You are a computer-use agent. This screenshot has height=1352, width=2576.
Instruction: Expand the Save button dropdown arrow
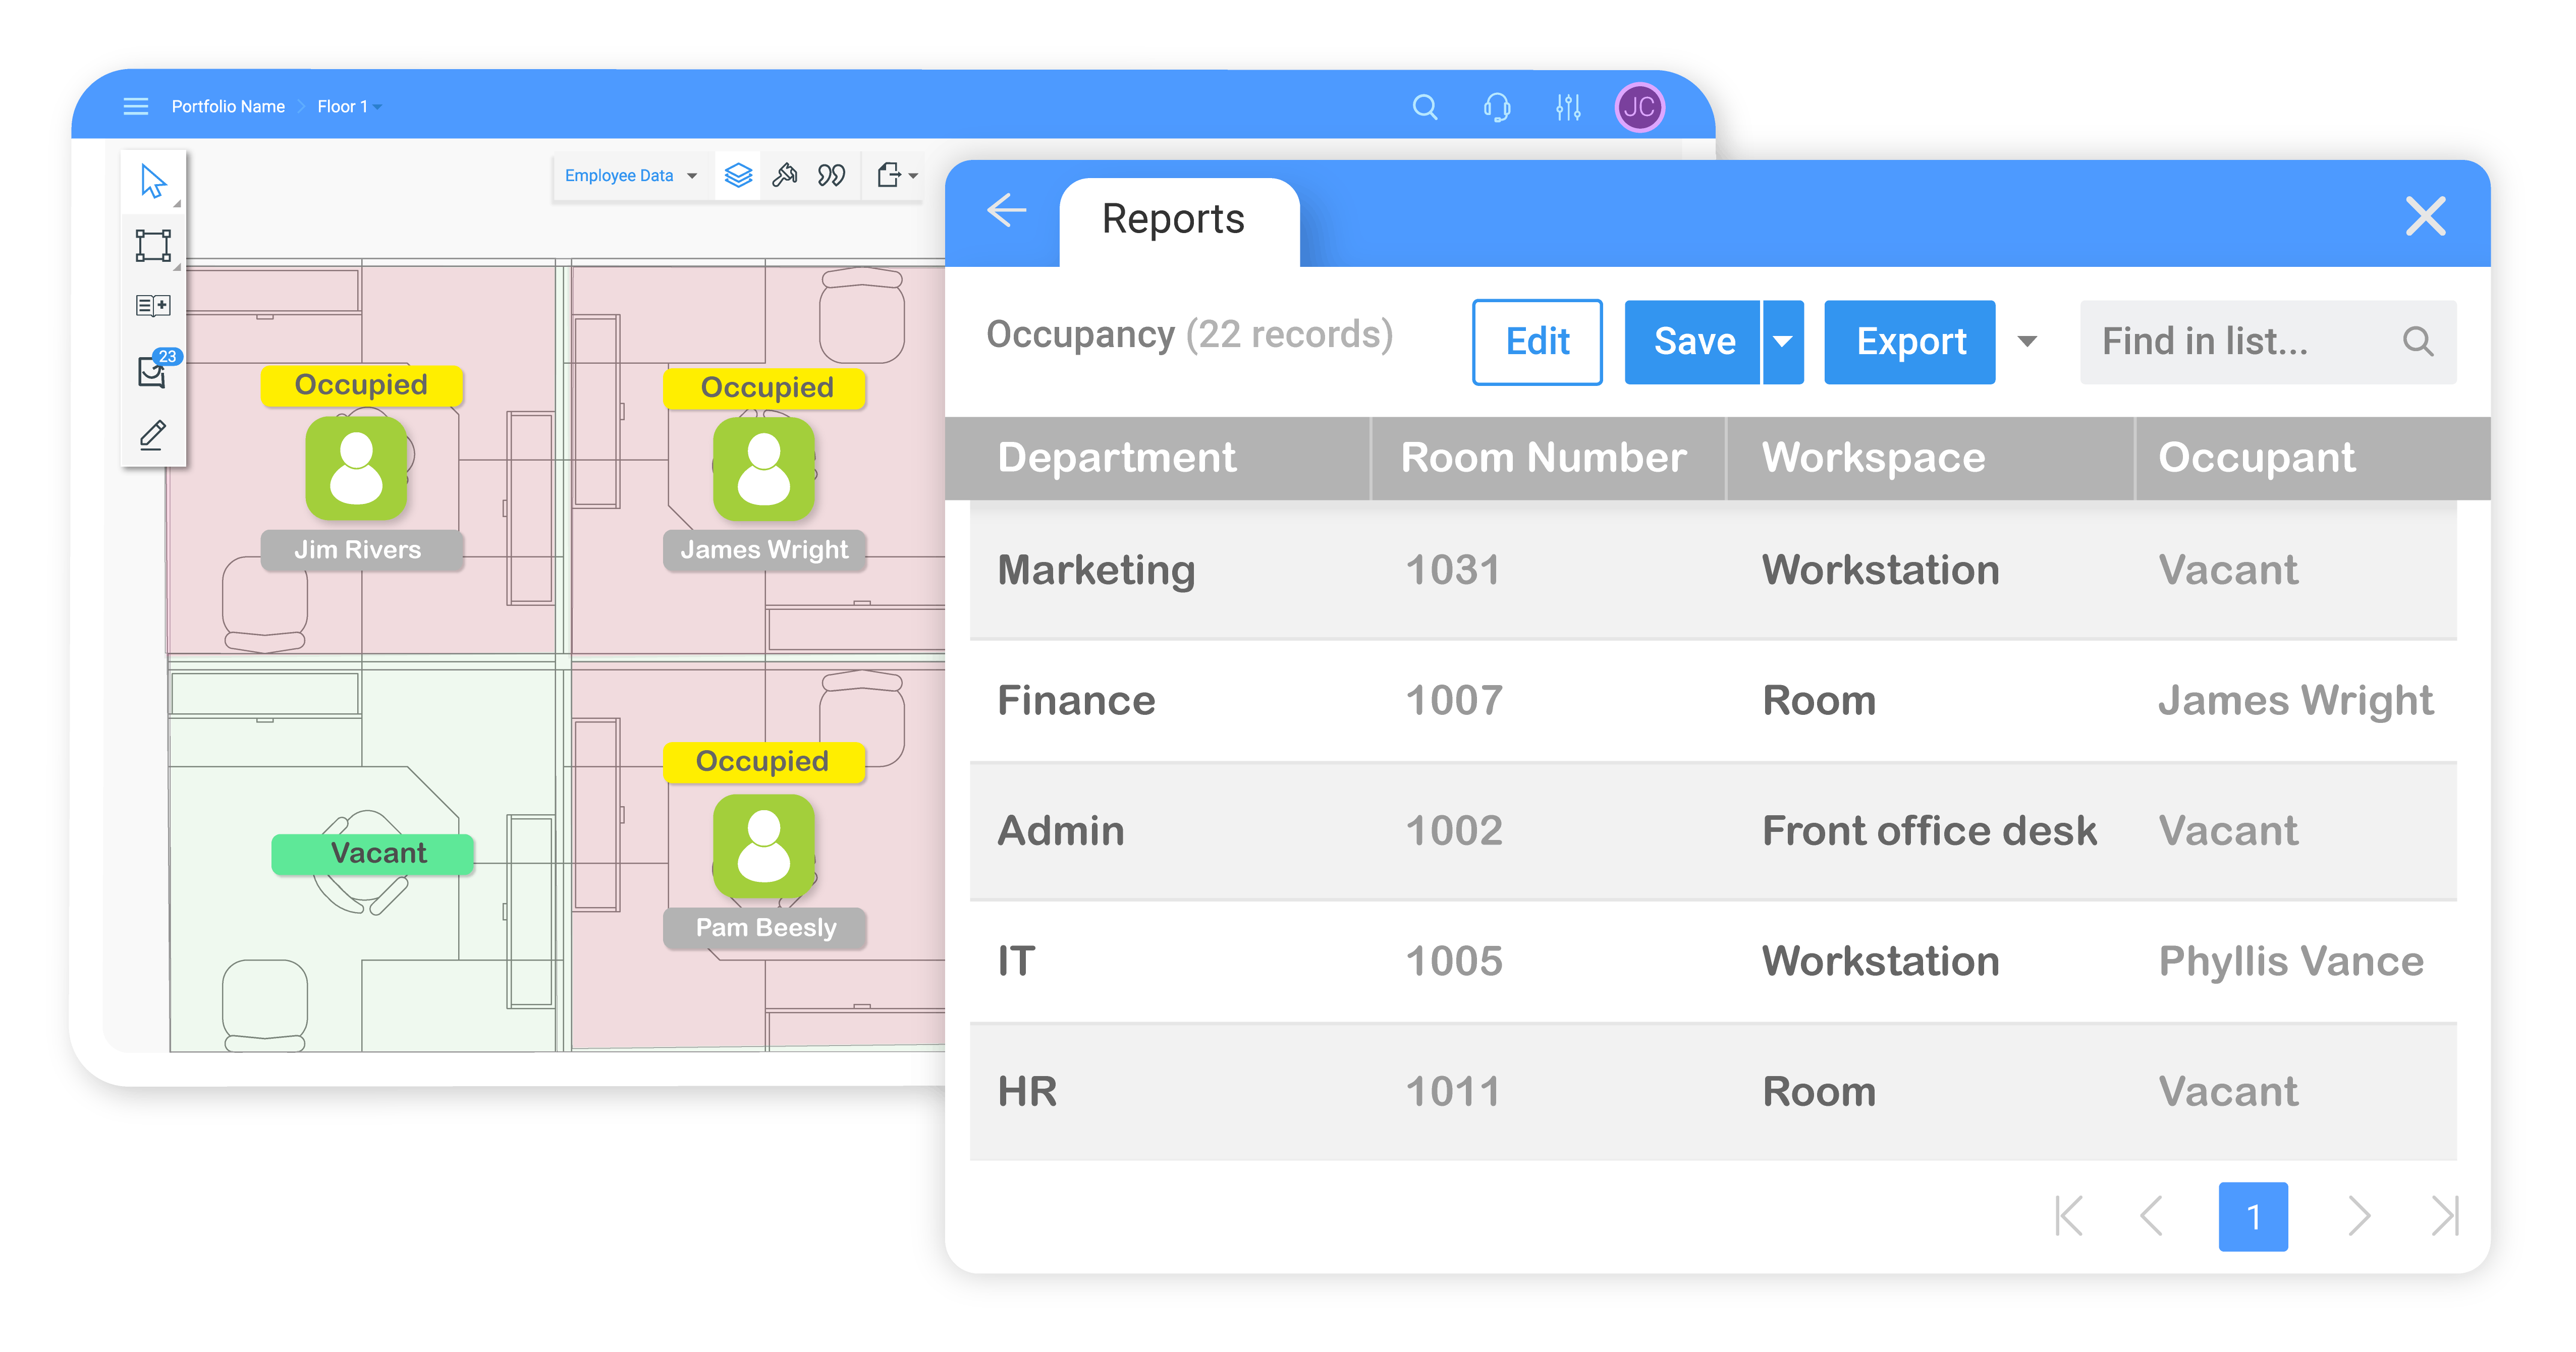click(1783, 342)
